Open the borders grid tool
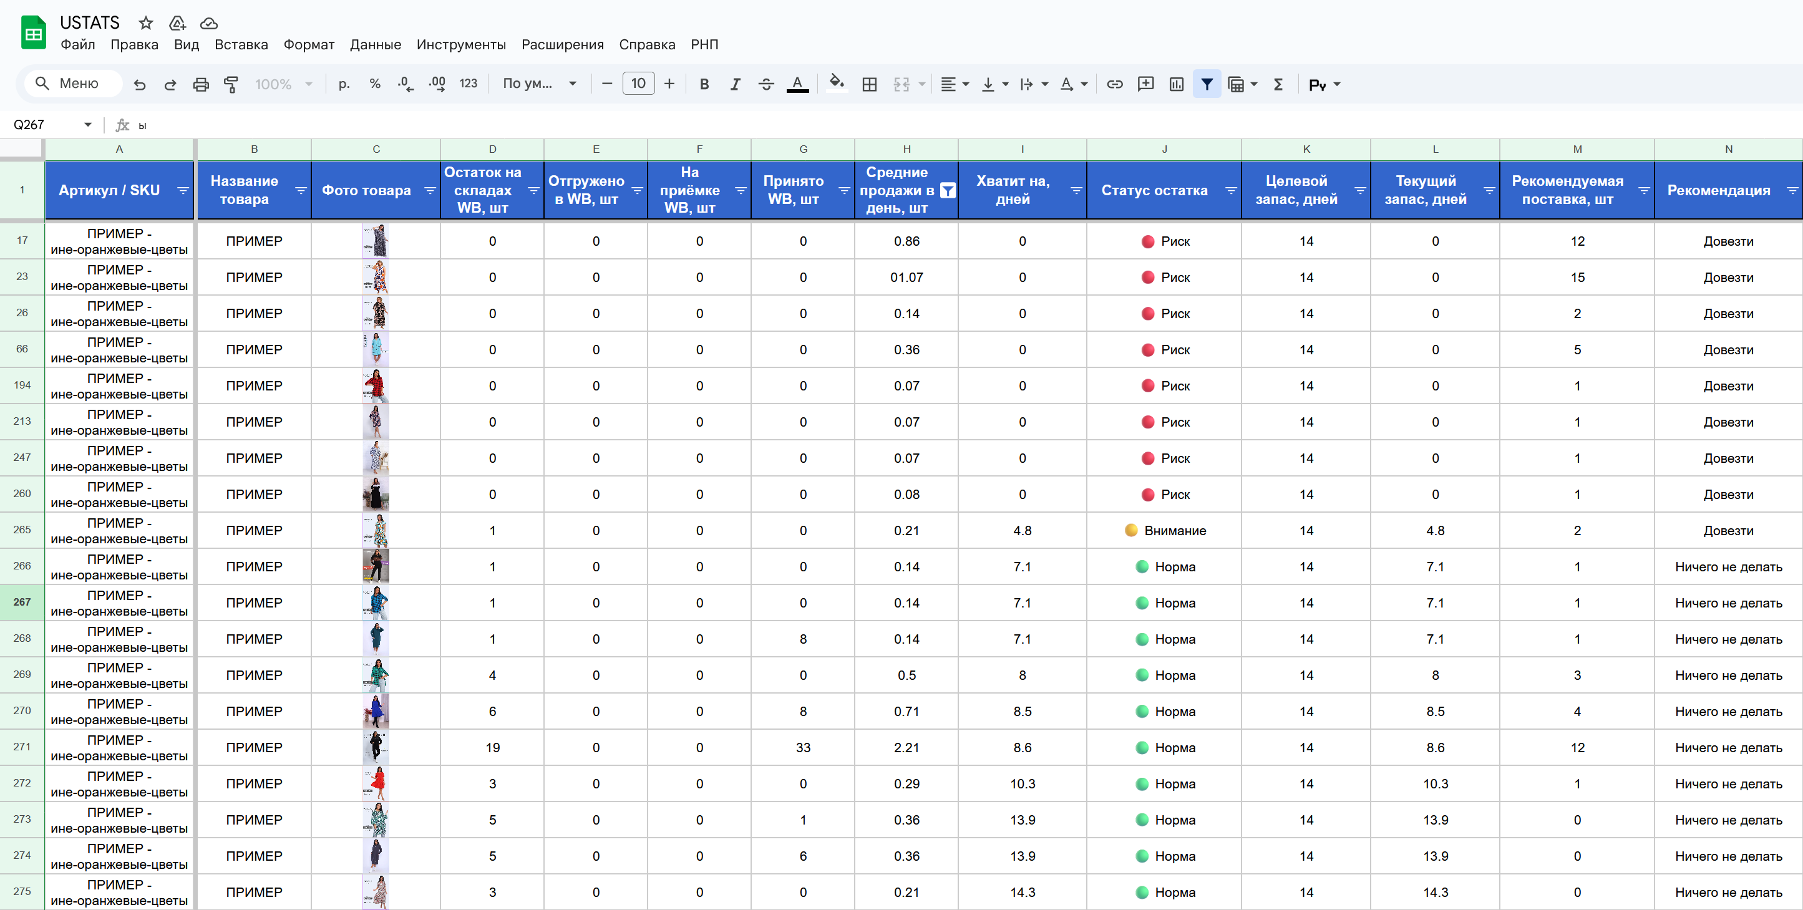The height and width of the screenshot is (910, 1803). pyautogui.click(x=869, y=84)
